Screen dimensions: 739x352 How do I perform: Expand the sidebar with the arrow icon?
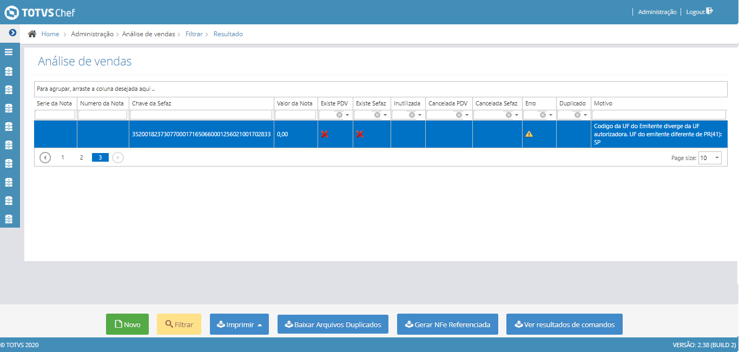click(x=12, y=33)
